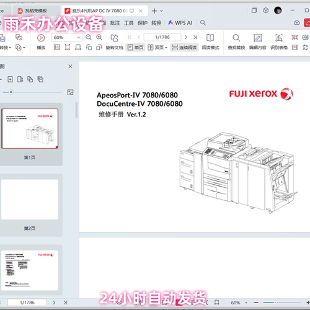310x310 pixels.
Task: Click the 播放 slideshow play icon
Action: (41, 38)
